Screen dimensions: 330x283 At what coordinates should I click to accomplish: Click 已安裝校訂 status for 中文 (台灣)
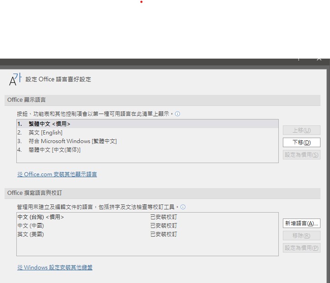click(x=164, y=217)
